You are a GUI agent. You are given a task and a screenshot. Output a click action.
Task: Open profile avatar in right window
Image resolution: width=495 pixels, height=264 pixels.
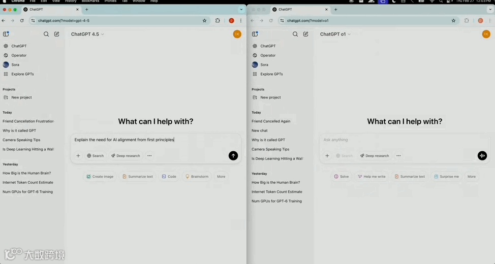pos(486,34)
